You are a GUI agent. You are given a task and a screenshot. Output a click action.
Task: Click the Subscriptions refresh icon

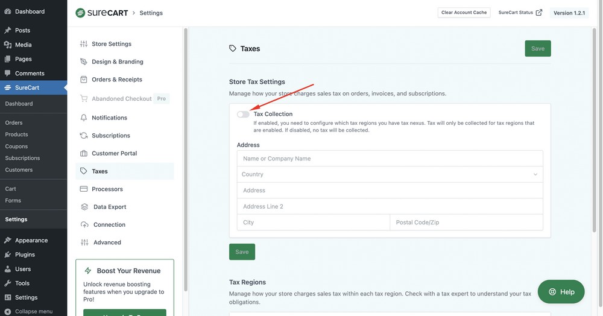click(x=83, y=135)
